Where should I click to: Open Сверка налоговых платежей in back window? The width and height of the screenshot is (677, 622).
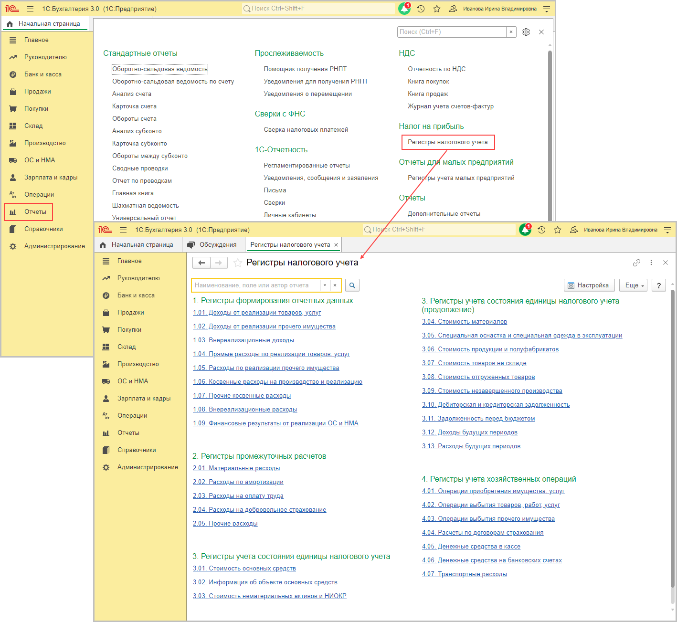pyautogui.click(x=306, y=129)
